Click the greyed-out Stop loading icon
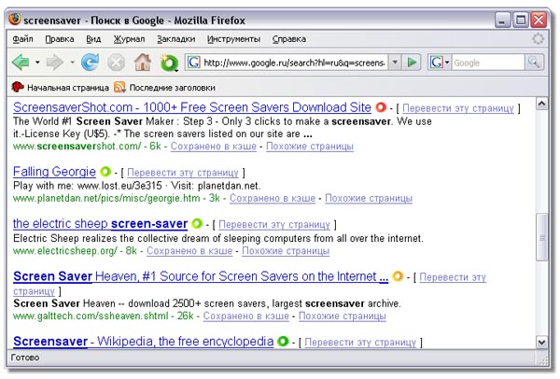Viewport: 560px width, 379px height. point(117,63)
